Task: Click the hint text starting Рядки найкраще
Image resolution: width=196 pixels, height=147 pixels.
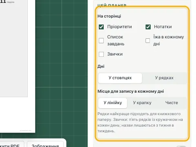Action: pos(140,122)
